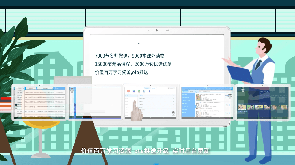
Task: Click 下载 for the second English book
Action: pyautogui.click(x=227, y=105)
